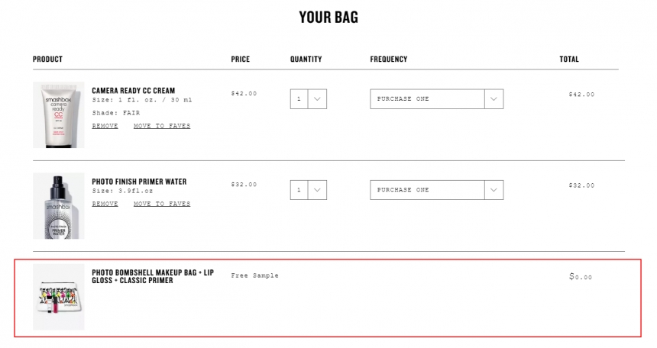The width and height of the screenshot is (657, 348).
Task: Click the Photo Bombshell Makeup Bag title
Action: [x=153, y=277]
